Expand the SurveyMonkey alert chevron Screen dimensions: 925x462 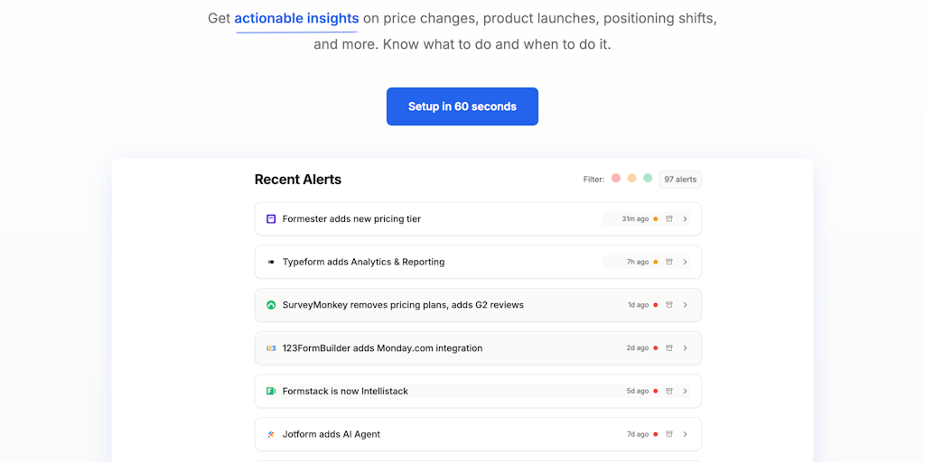[x=686, y=305]
